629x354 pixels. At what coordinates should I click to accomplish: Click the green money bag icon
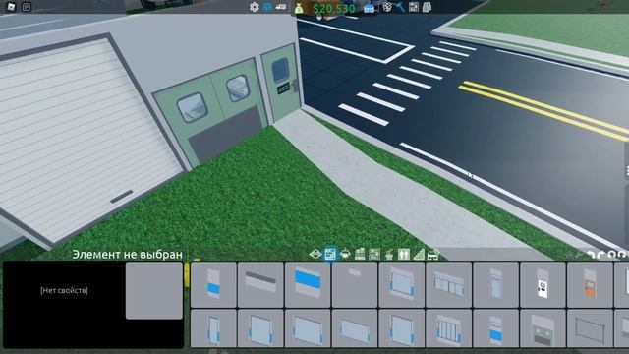[299, 7]
